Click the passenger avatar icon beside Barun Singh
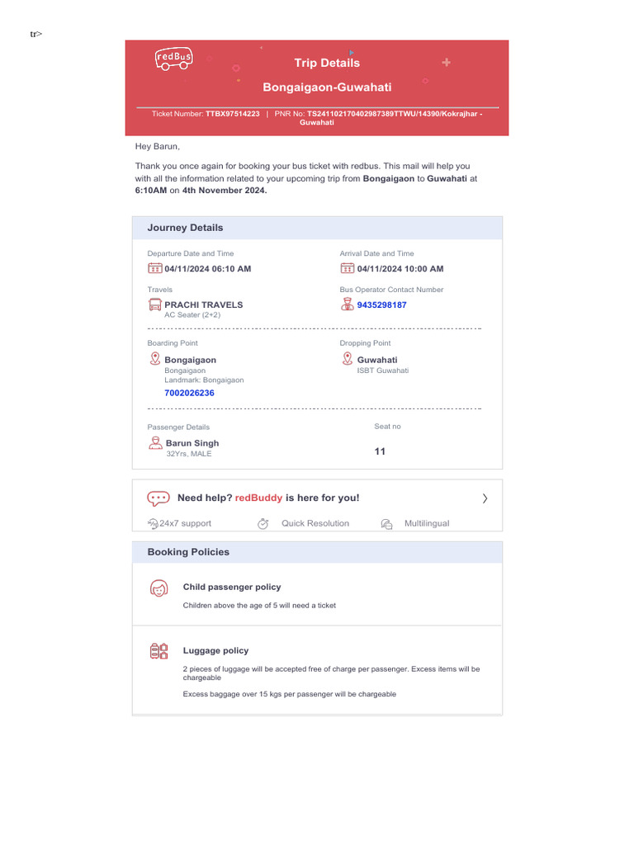This screenshot has width=634, height=845. [155, 443]
